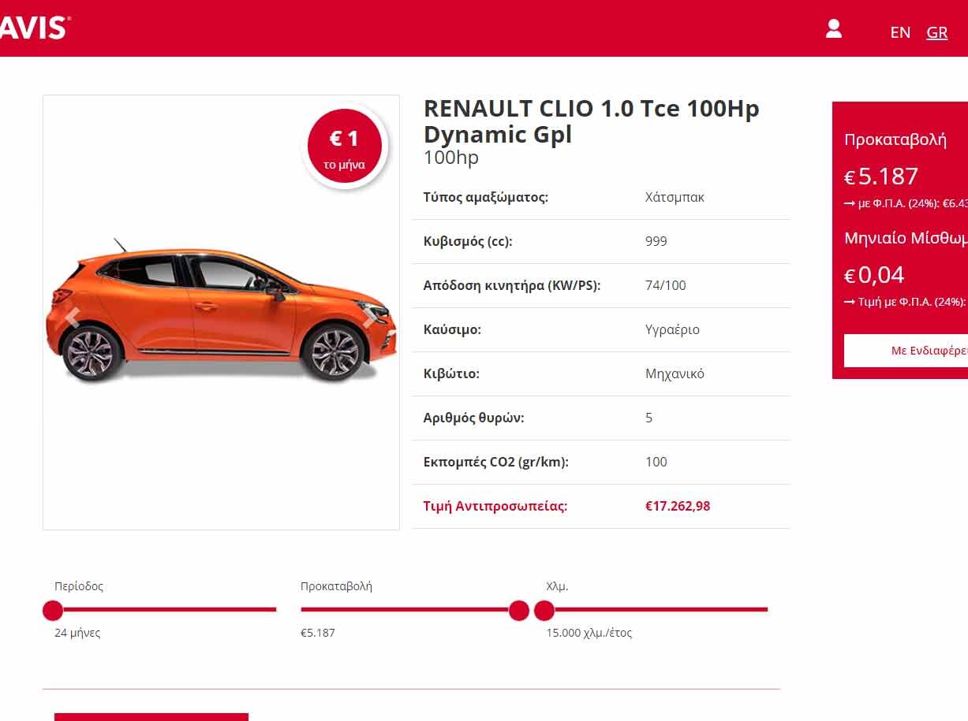This screenshot has height=721, width=968.
Task: Click the Υγραέριο value
Action: 672,329
